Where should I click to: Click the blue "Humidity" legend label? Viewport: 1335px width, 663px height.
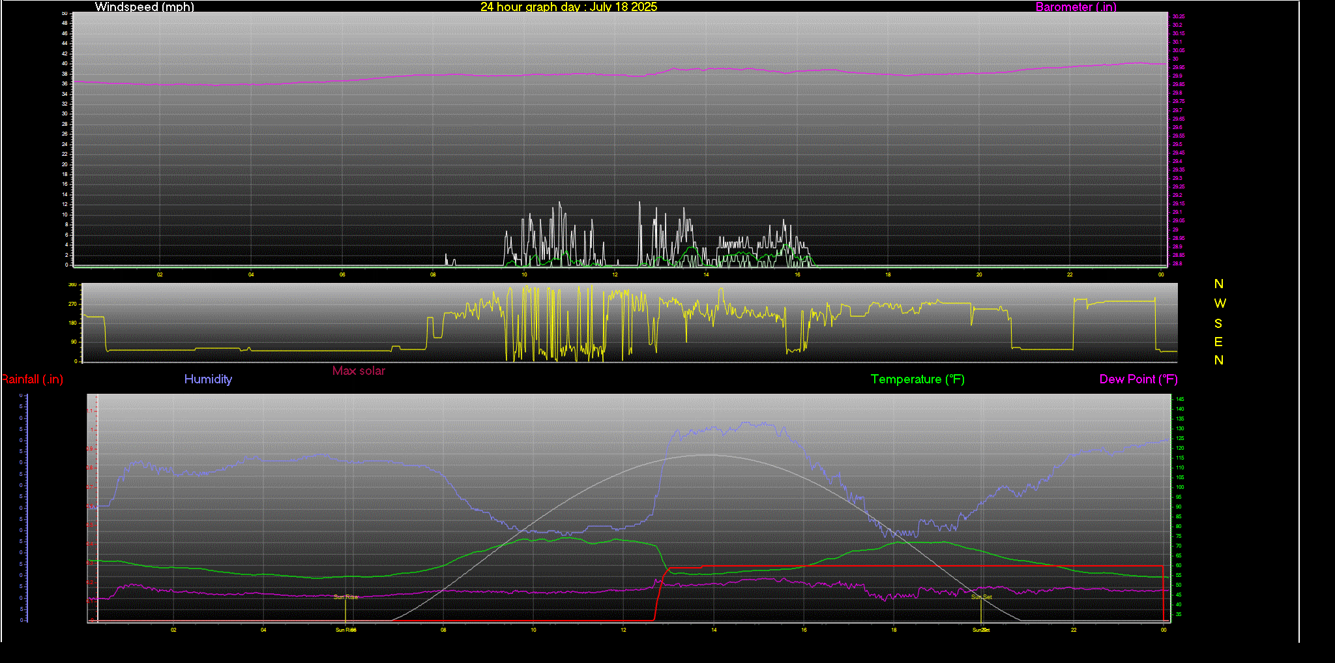tap(208, 379)
